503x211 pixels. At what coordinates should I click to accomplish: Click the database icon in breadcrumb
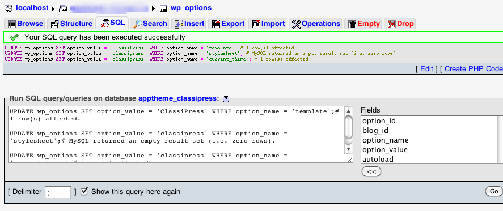63,8
